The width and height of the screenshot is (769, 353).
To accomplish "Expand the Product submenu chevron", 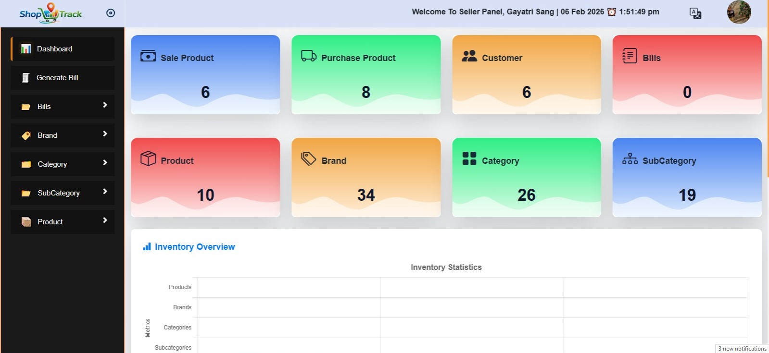I will click(105, 220).
